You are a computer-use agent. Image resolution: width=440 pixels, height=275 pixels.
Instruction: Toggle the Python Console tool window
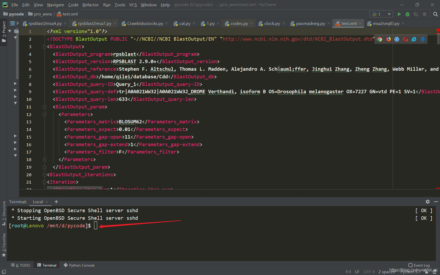tap(79, 265)
